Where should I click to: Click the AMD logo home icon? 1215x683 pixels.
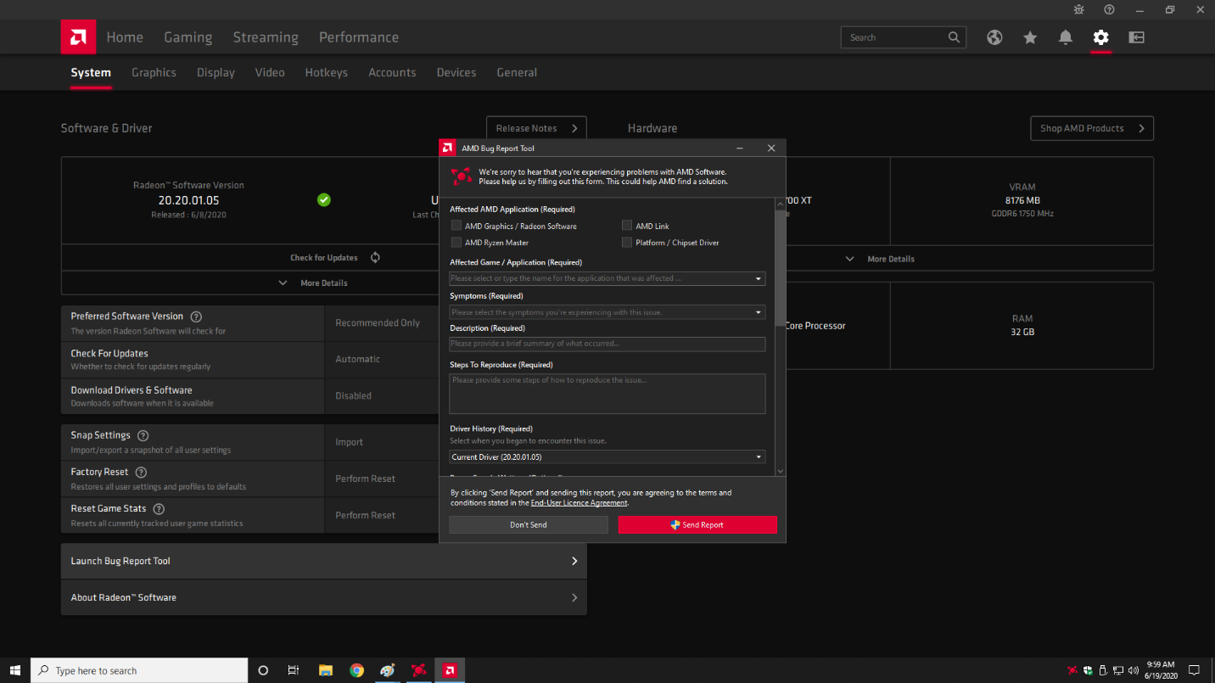click(x=78, y=37)
